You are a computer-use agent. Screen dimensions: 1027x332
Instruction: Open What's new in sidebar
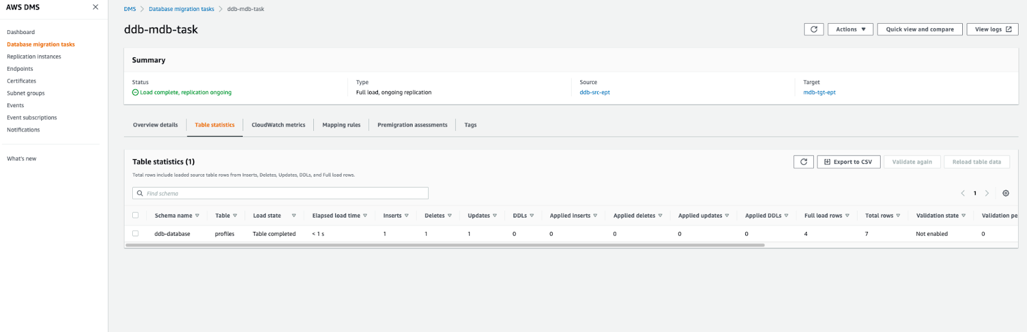[x=21, y=159]
